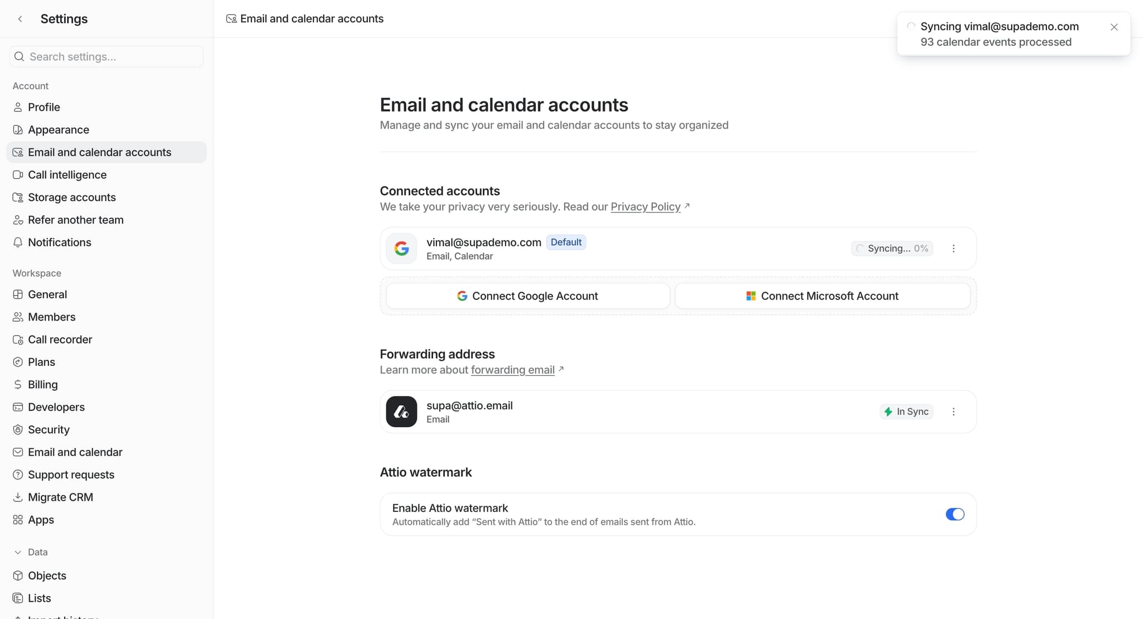The height and width of the screenshot is (619, 1143).
Task: Open the Privacy Policy link
Action: [645, 207]
